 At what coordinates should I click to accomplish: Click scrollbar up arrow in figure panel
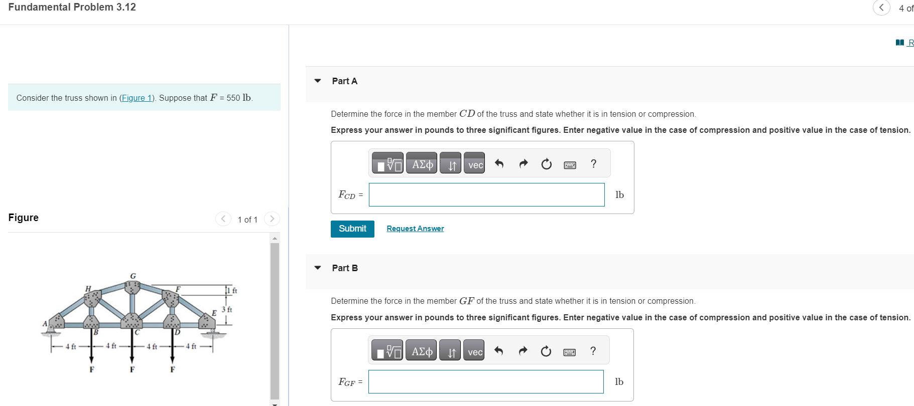tap(275, 238)
